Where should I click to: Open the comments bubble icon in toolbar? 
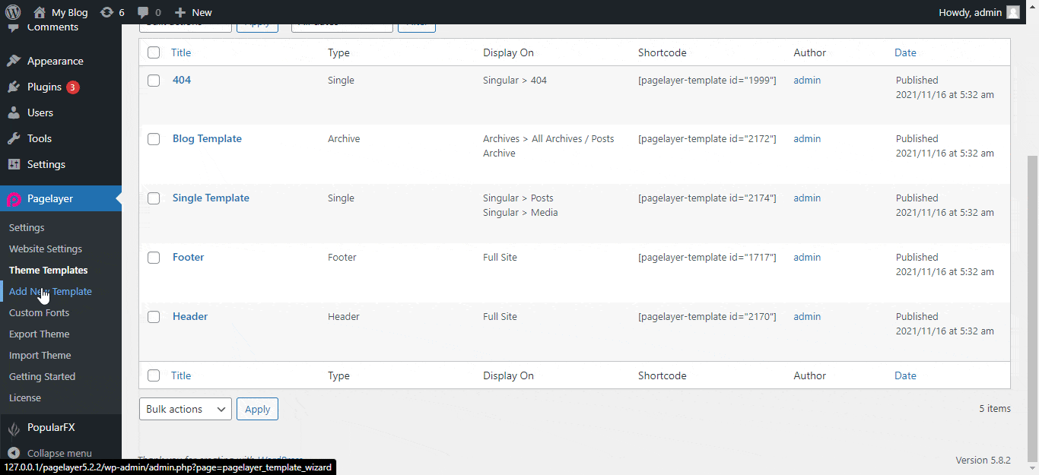pos(144,12)
